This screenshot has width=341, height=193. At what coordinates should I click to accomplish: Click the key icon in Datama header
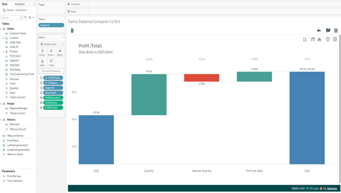click(x=319, y=31)
